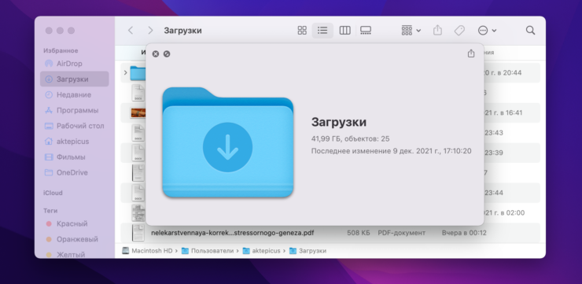Click the Фильмы film icon
The width and height of the screenshot is (582, 284).
(49, 157)
